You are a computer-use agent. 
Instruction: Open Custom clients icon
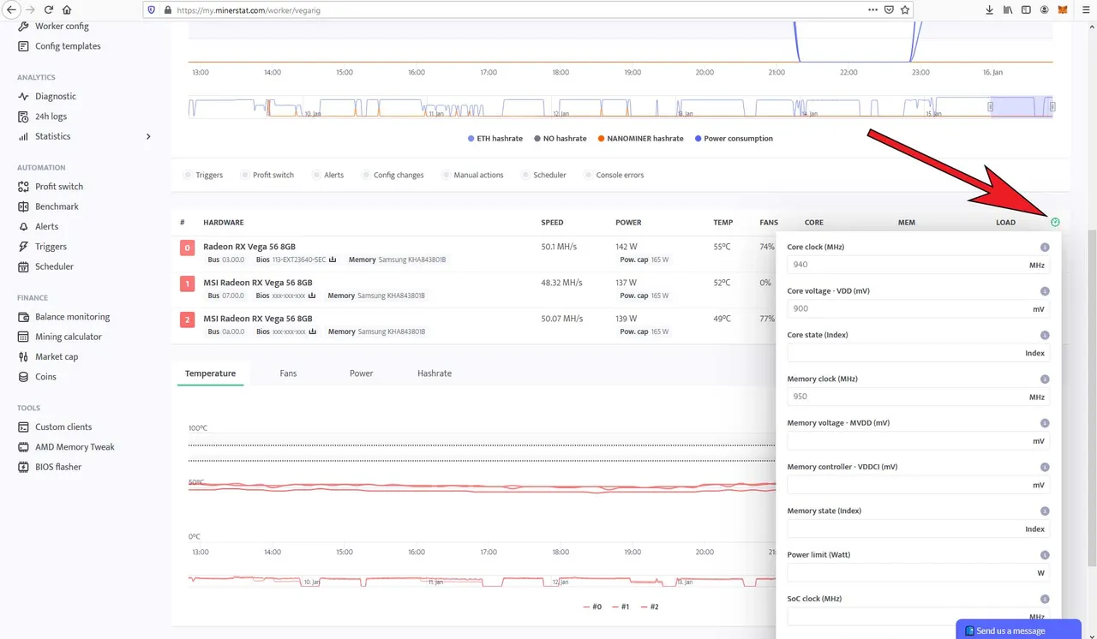point(24,427)
